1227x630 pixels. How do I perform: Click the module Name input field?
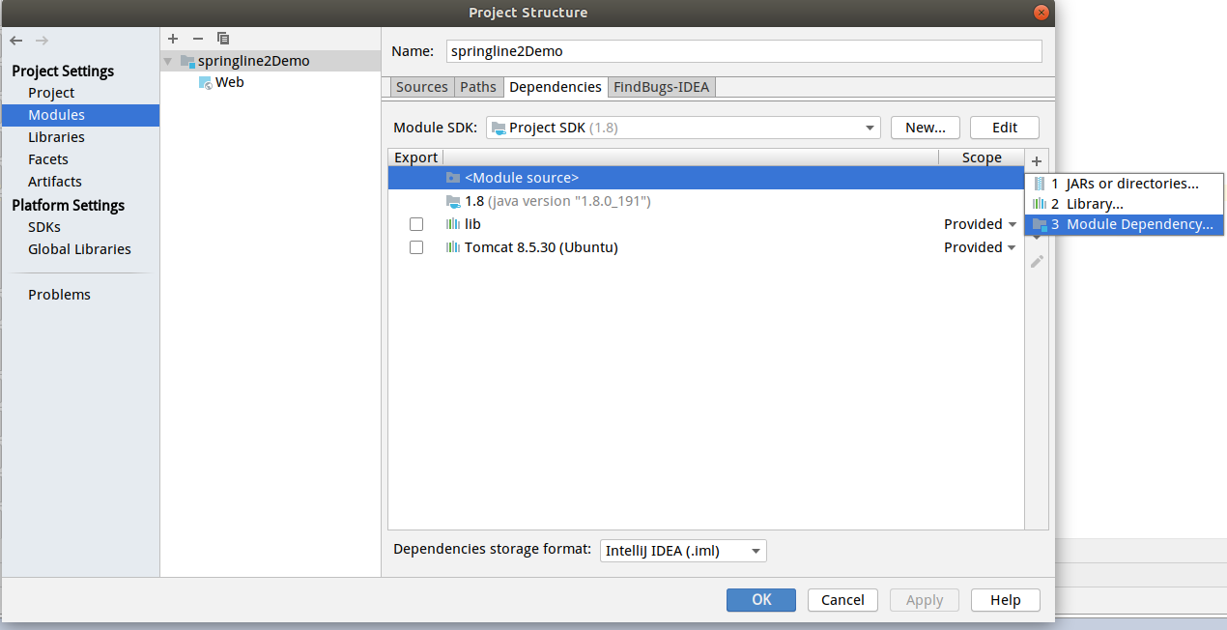point(743,51)
